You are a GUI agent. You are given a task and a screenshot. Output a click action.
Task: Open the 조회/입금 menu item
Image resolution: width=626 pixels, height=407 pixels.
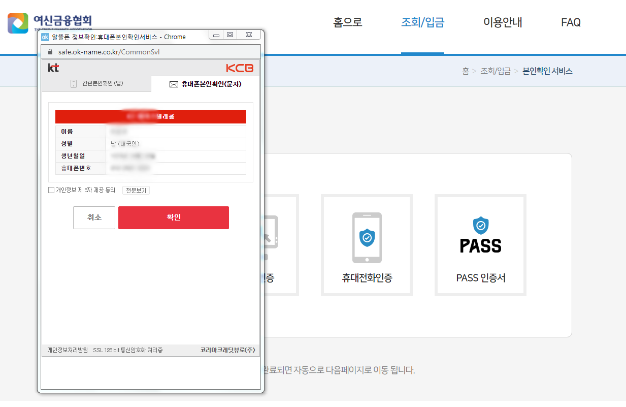tap(422, 22)
